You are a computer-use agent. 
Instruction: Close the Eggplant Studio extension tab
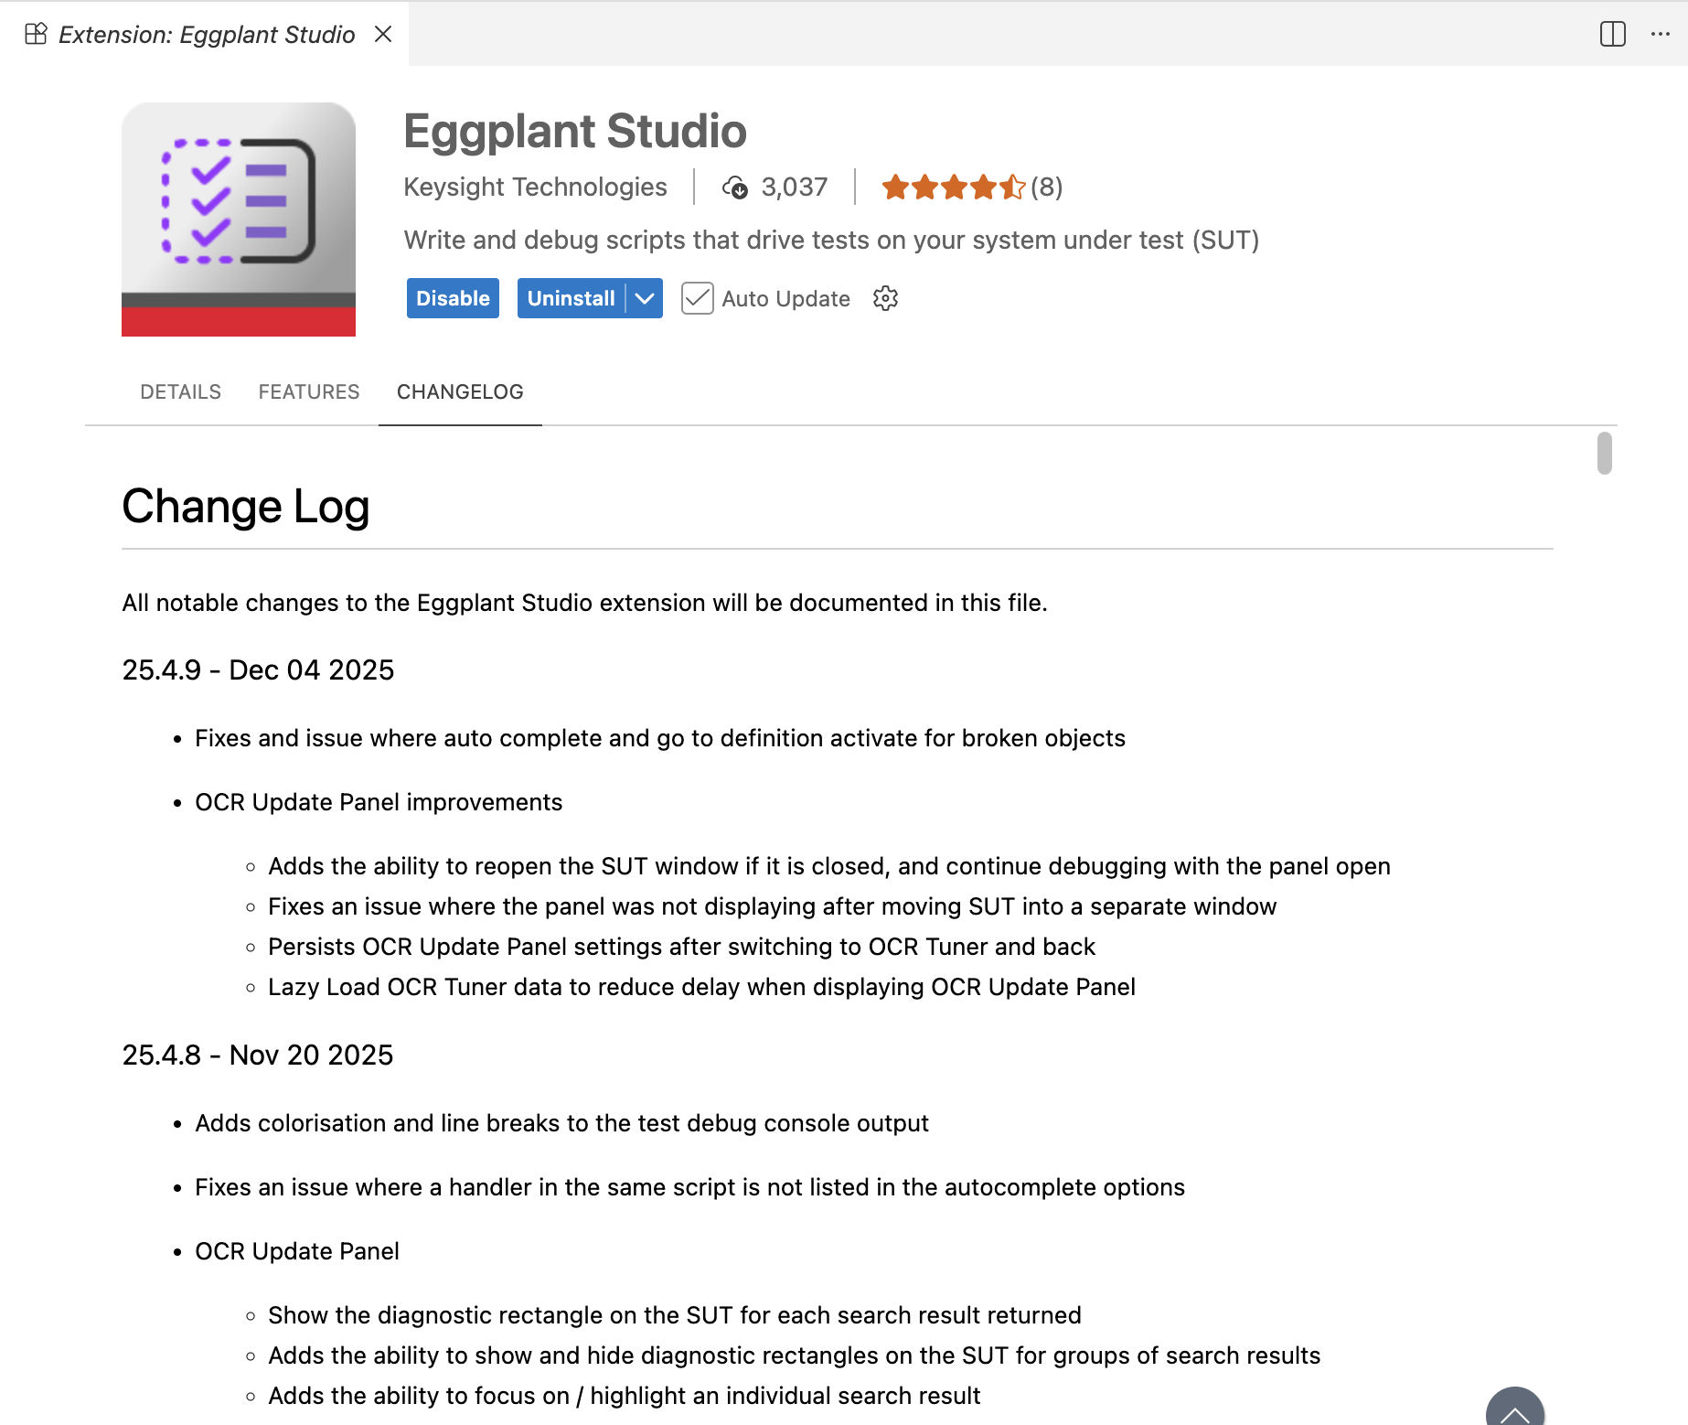(x=383, y=34)
